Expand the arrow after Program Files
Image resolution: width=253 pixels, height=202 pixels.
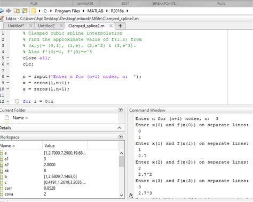pos(83,11)
